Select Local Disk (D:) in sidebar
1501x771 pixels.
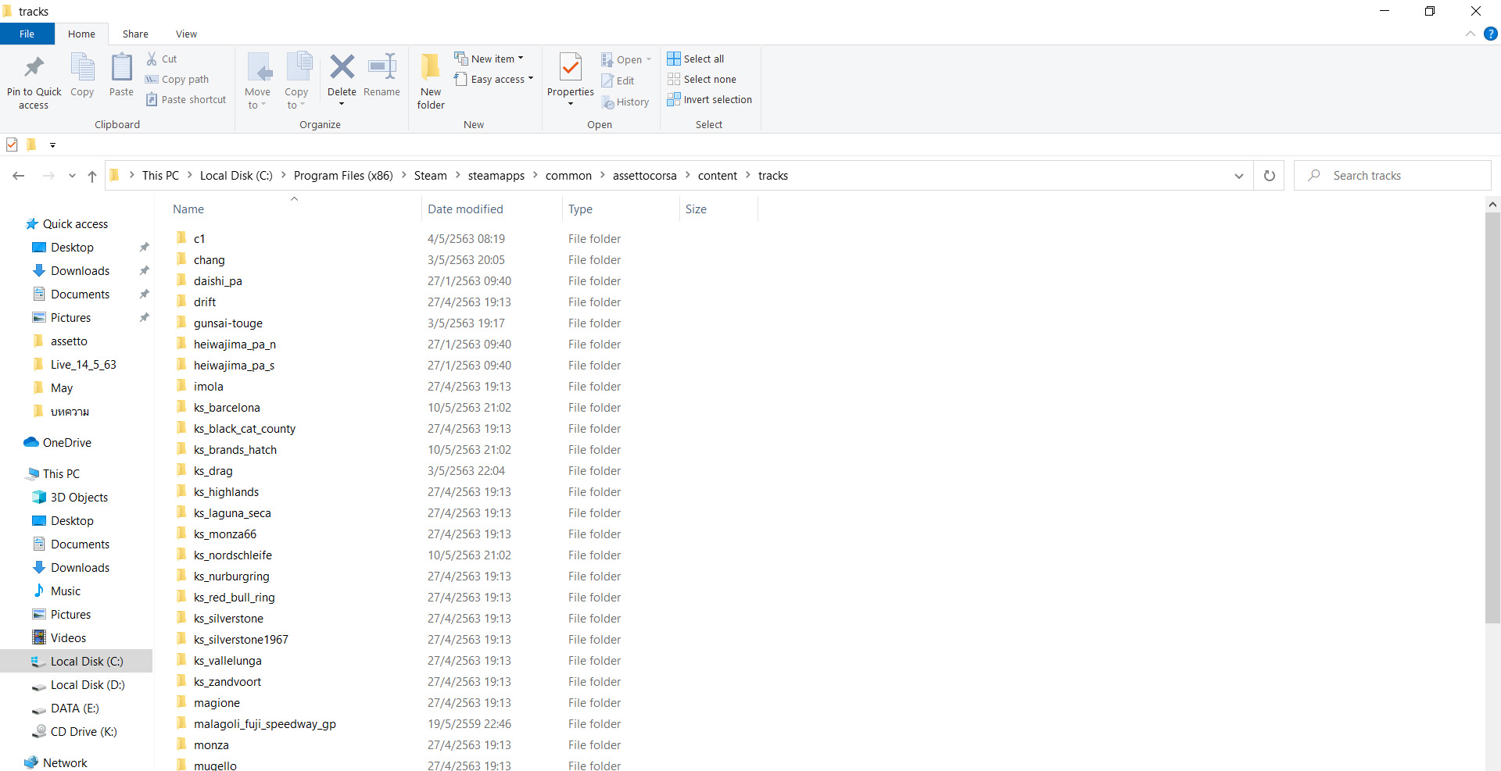click(x=78, y=684)
